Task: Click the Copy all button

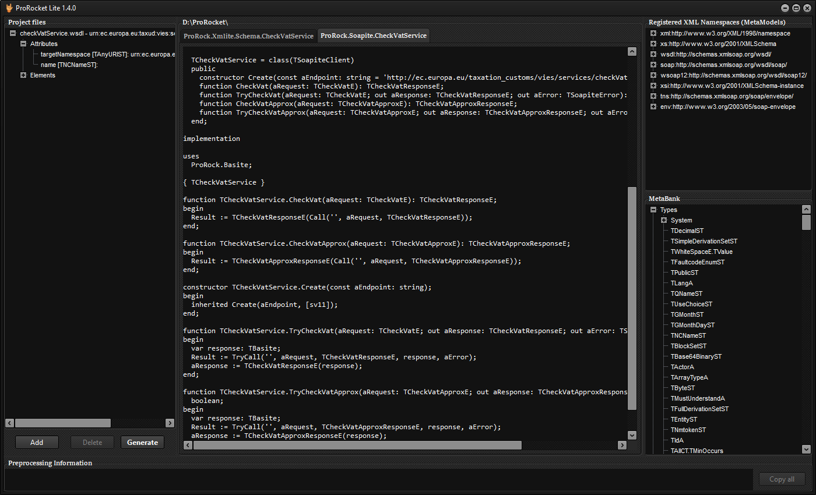Action: click(782, 479)
